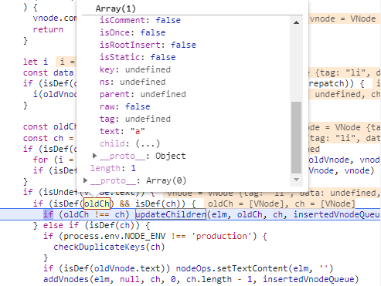Click the isStatic: false property
Image resolution: width=381 pixels, height=286 pixels.
tap(138, 57)
